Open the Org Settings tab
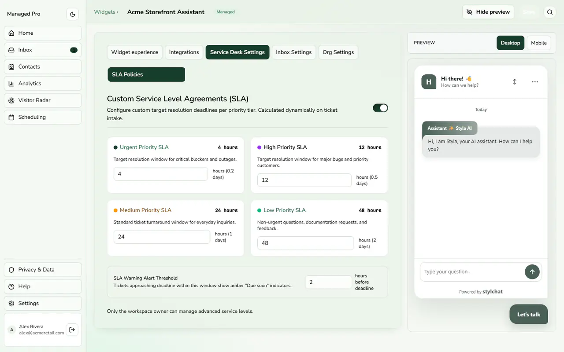Viewport: 564px width, 352px height. [x=338, y=52]
